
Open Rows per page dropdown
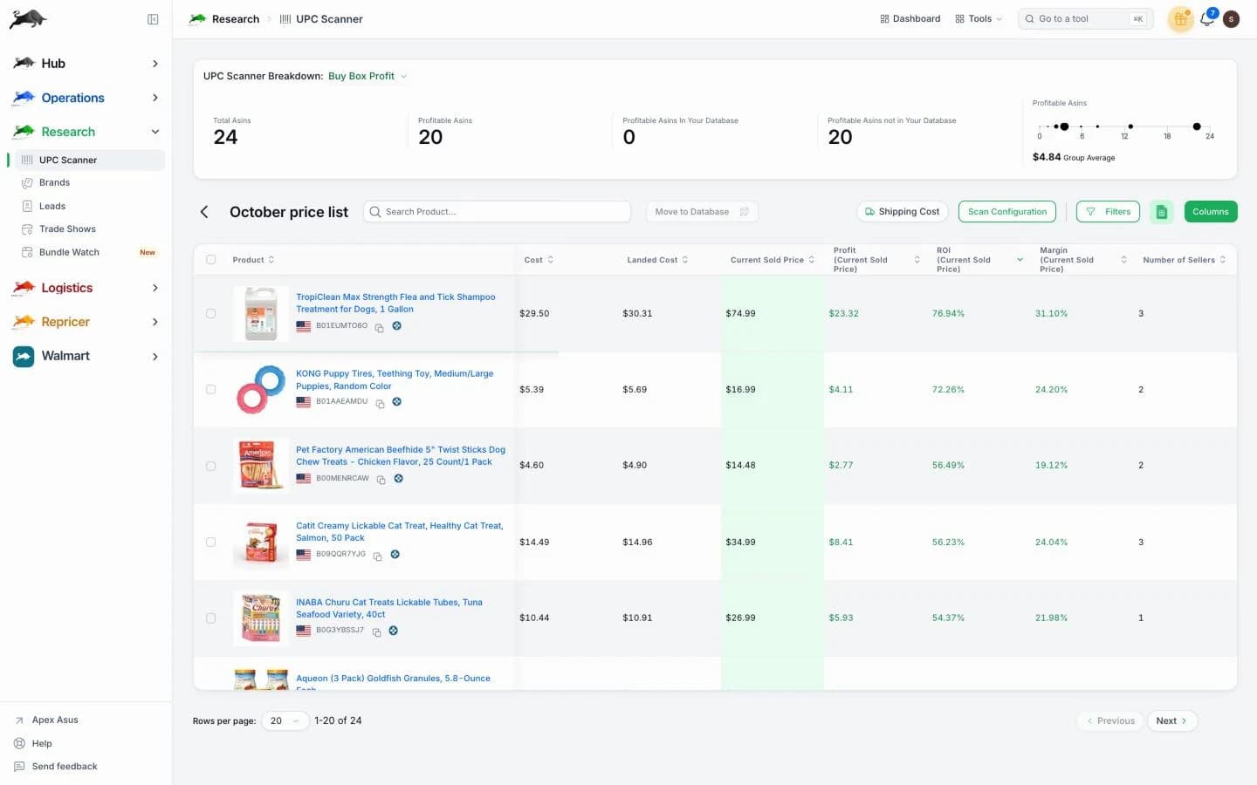click(x=285, y=721)
